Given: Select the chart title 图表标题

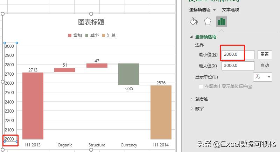Looking at the screenshot, I should 91,22.
